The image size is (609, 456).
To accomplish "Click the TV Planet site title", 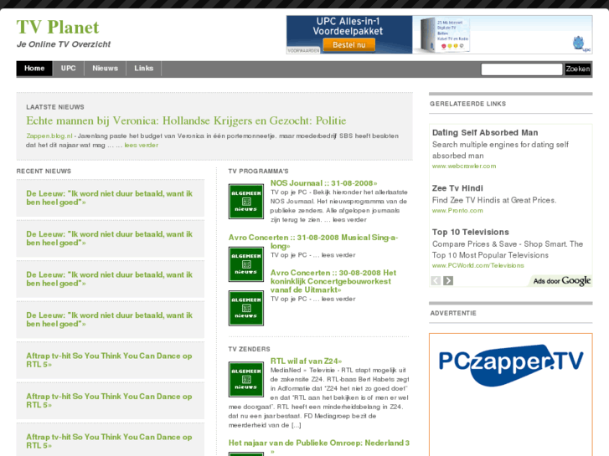I will tap(58, 27).
